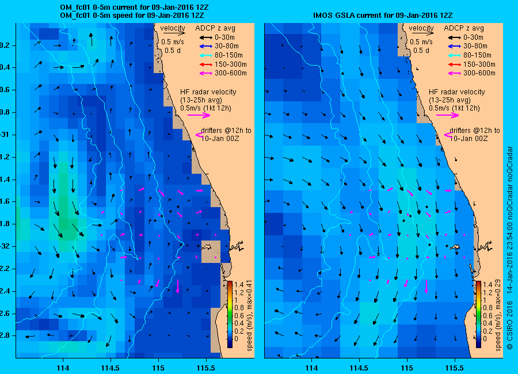The image size is (518, 374).
Task: Click the speed color bar in right panel
Action: (x=478, y=314)
